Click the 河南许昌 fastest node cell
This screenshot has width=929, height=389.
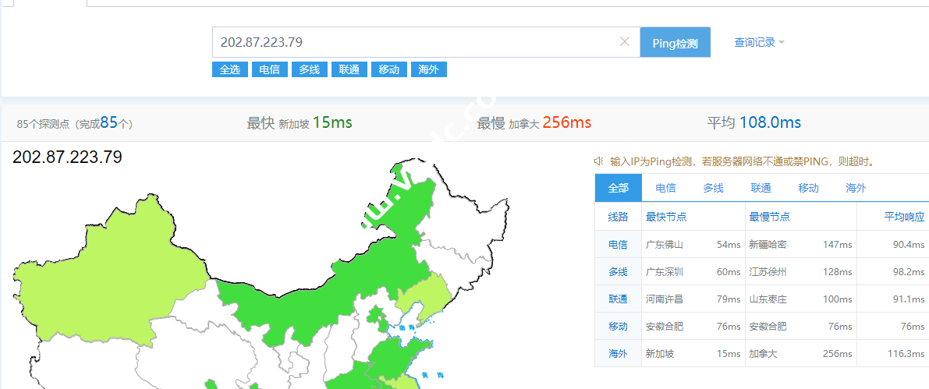point(664,299)
